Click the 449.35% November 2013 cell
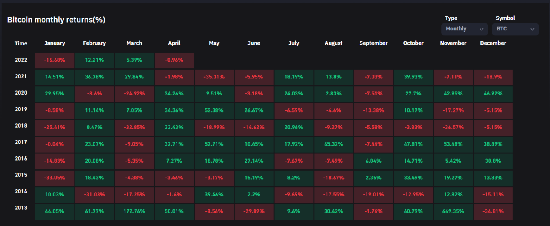The image size is (550, 226). click(453, 211)
